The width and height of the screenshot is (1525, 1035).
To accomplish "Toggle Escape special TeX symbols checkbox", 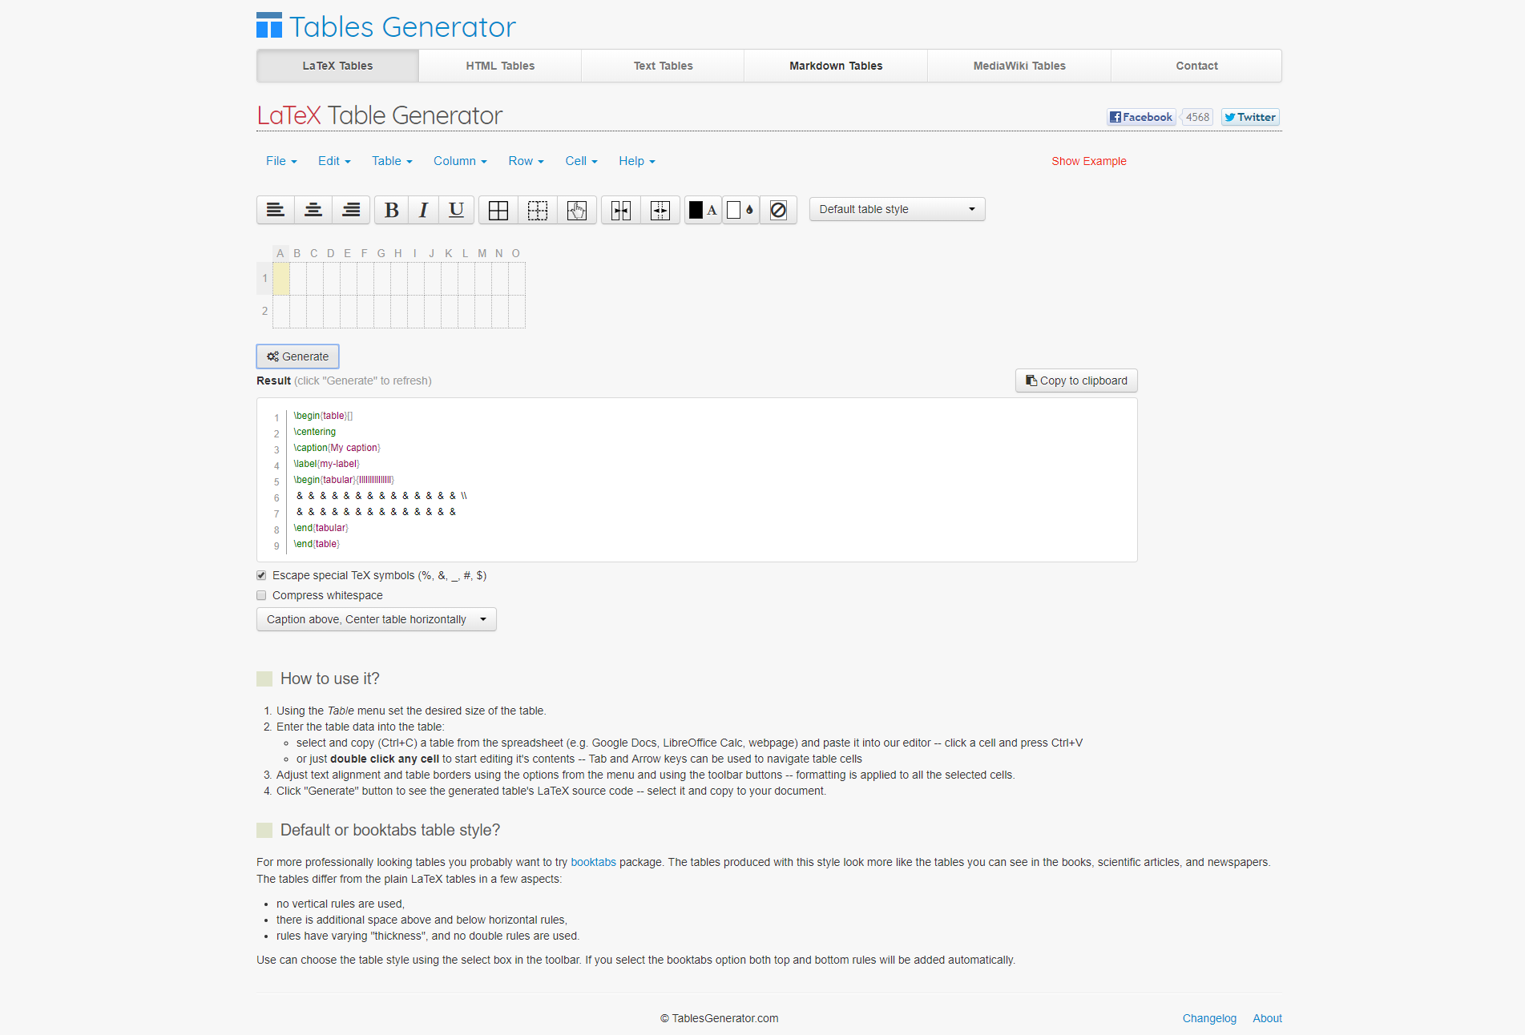I will 261,575.
